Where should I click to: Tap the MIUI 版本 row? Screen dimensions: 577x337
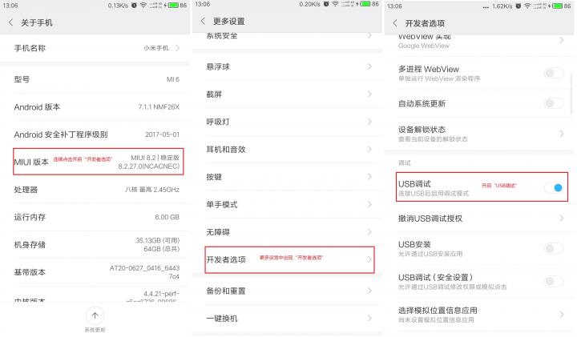click(x=99, y=162)
